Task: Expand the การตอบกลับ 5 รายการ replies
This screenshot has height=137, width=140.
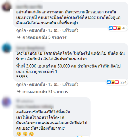Action: (45, 37)
